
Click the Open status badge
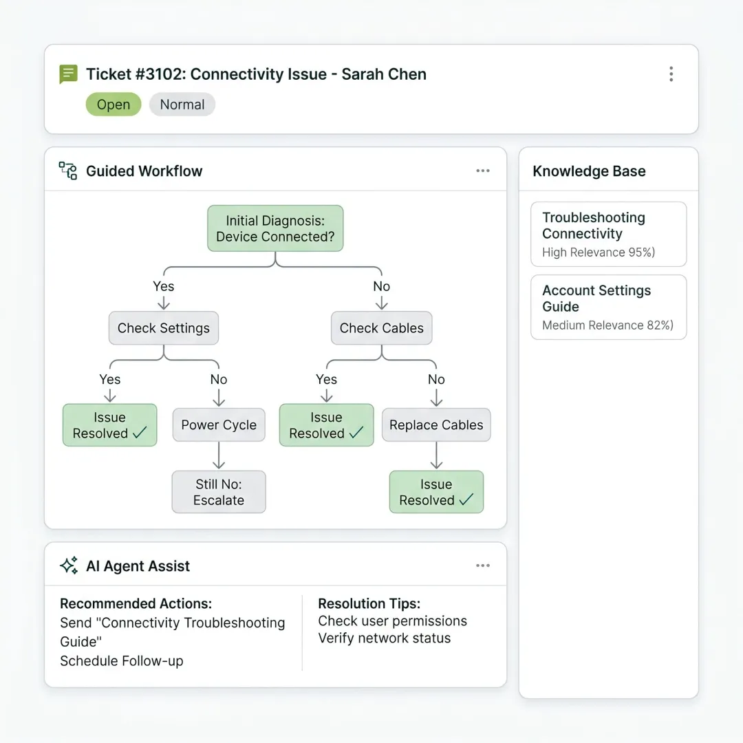(114, 105)
